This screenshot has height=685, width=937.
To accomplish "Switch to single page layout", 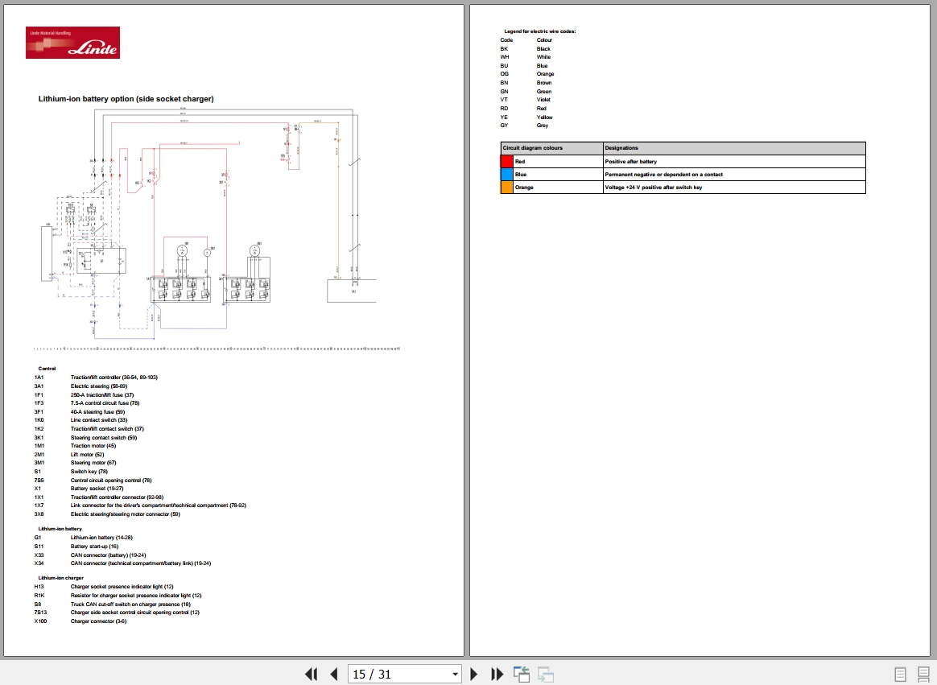I will [900, 675].
